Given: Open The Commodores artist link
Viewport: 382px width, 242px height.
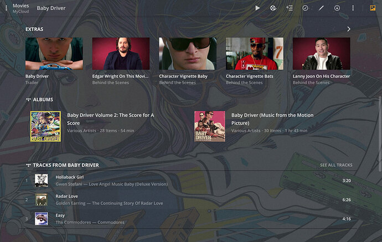Looking at the screenshot, I should (x=73, y=222).
